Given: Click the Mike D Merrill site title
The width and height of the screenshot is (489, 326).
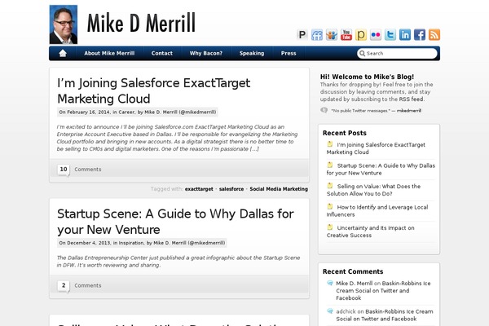Looking at the screenshot, I should [141, 23].
